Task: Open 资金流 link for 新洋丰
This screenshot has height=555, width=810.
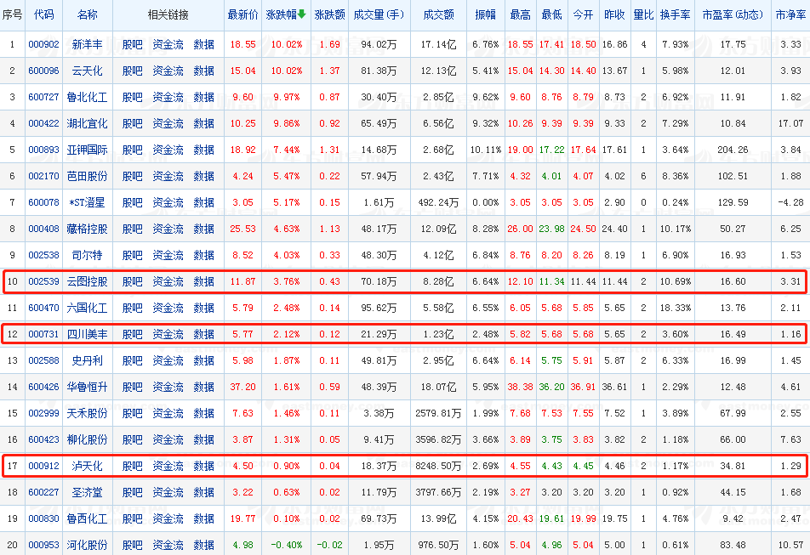Action: (x=168, y=44)
